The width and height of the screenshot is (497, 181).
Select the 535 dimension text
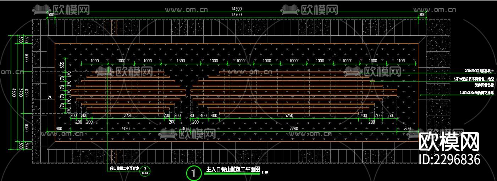click(62, 65)
